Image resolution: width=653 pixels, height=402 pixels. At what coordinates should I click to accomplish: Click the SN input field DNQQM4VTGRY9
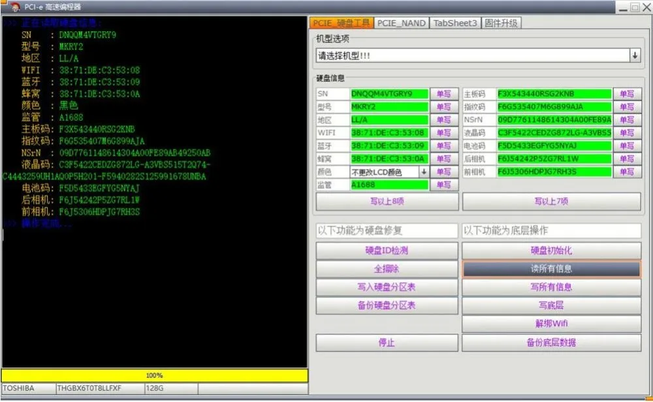(x=389, y=94)
